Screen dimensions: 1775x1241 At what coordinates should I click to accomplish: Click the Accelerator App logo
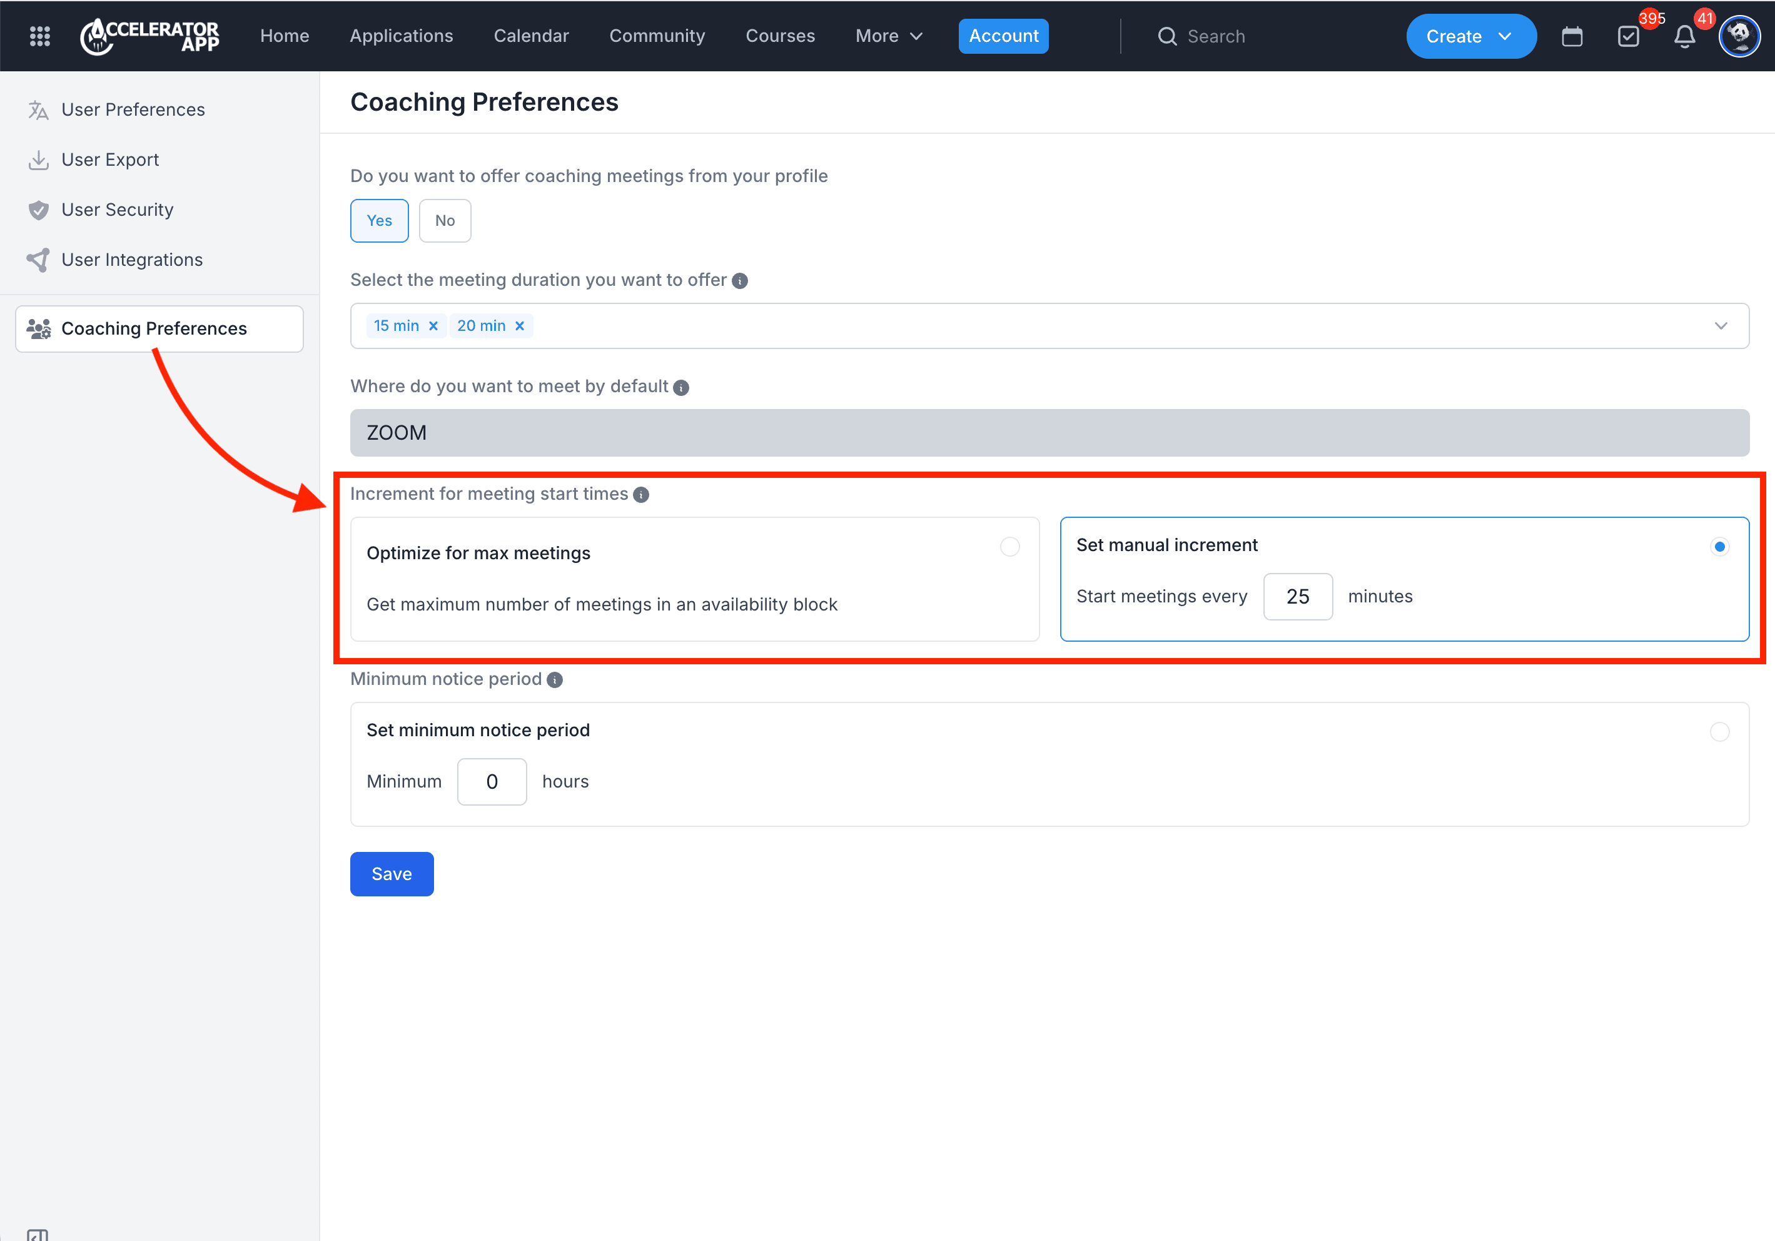151,36
